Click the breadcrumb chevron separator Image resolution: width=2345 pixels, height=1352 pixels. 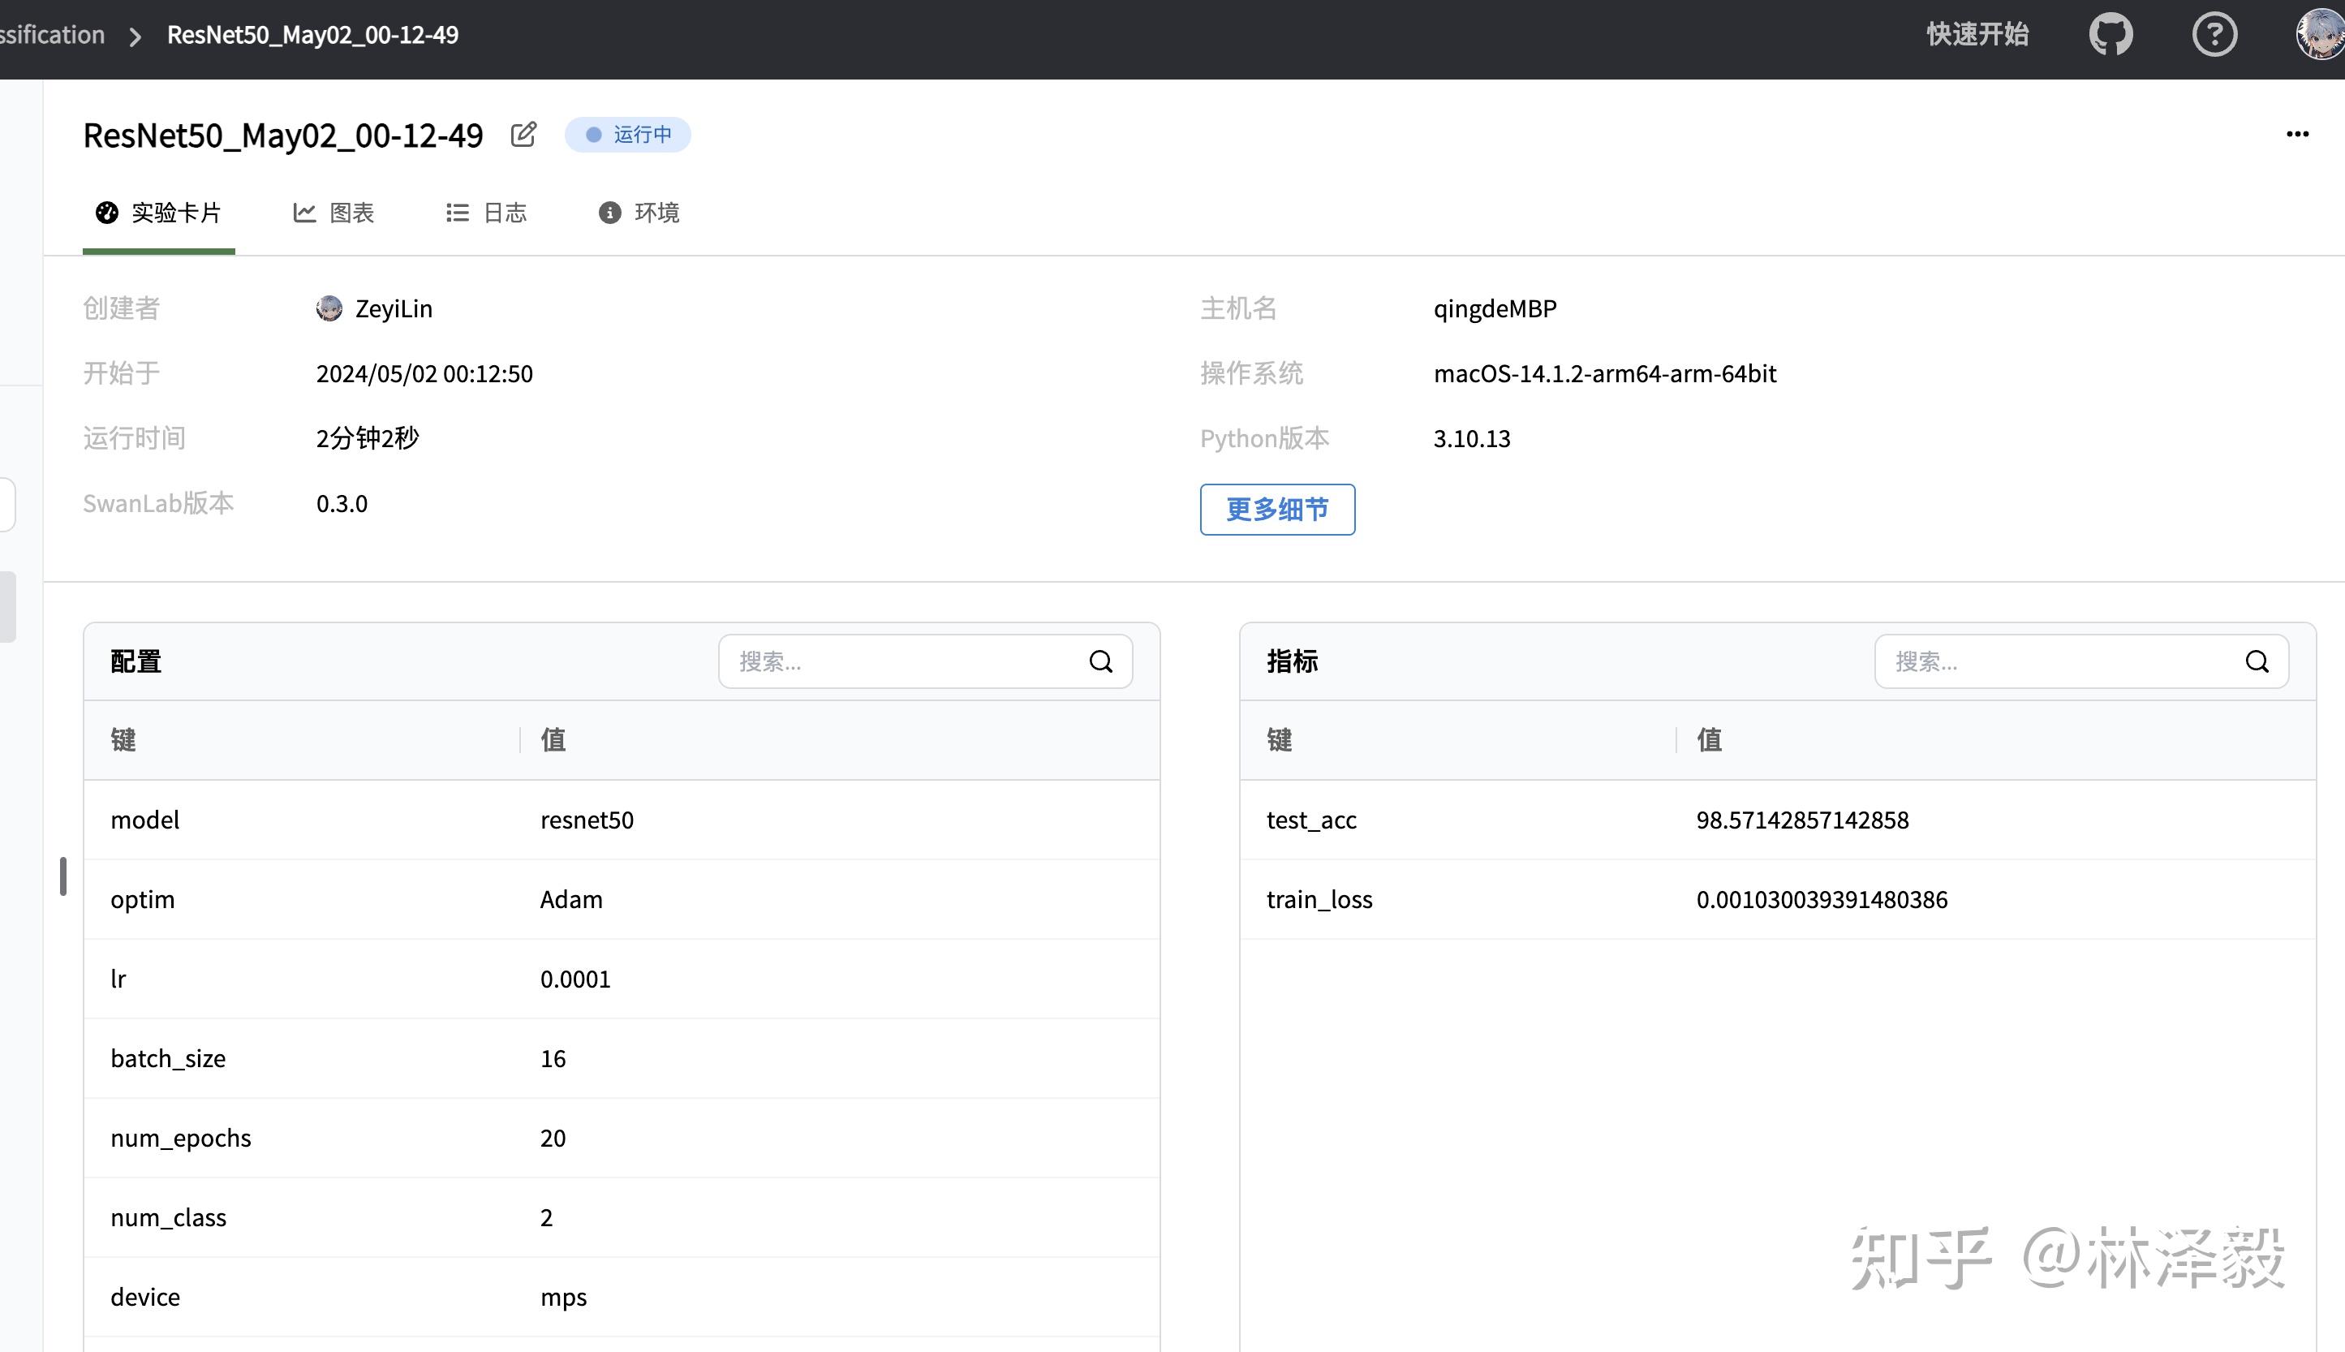point(136,37)
